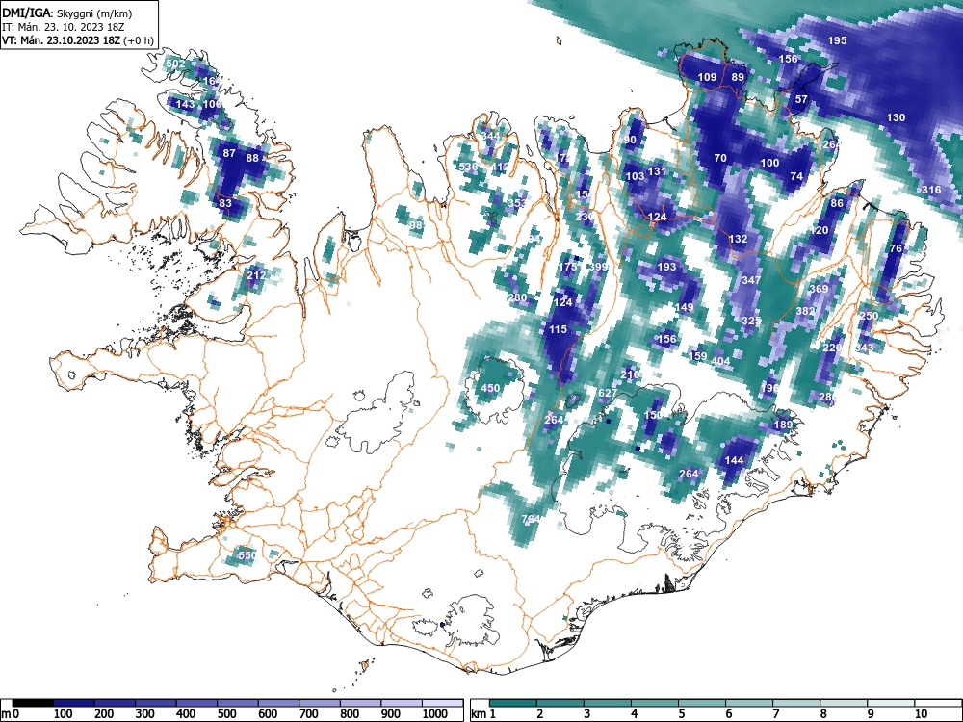
Task: Click the 'DMI/IGA: Skyggni (m/km)' title text
Action: coord(67,13)
